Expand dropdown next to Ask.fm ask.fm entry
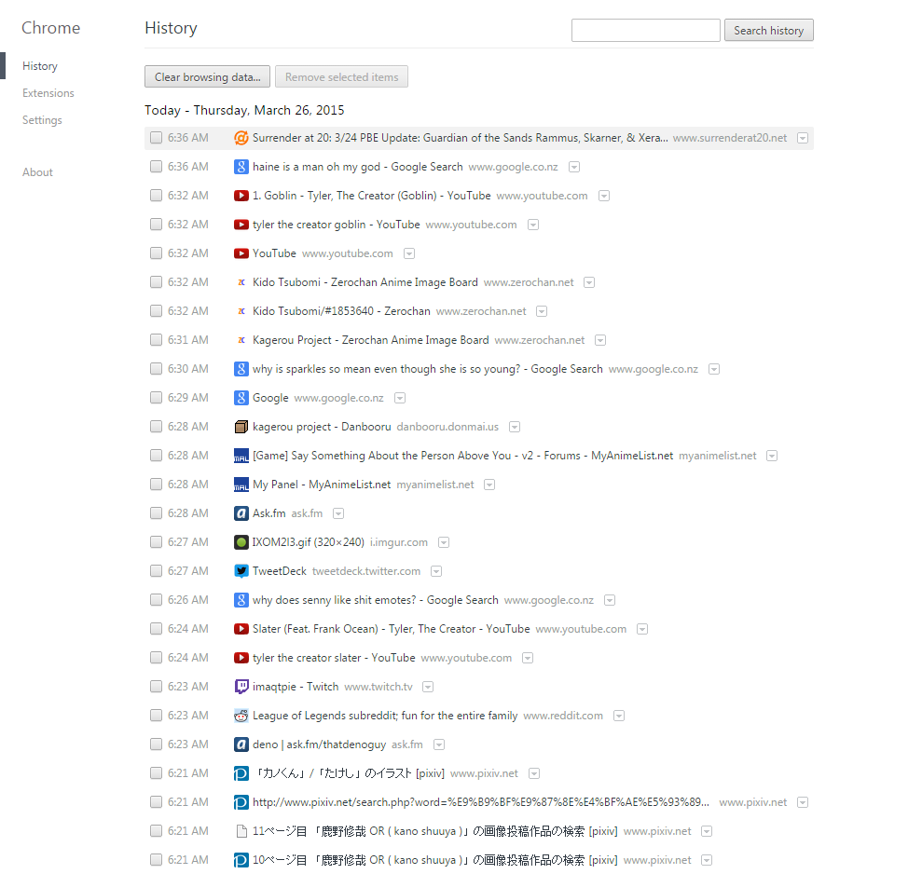Image resolution: width=922 pixels, height=874 pixels. coord(338,513)
